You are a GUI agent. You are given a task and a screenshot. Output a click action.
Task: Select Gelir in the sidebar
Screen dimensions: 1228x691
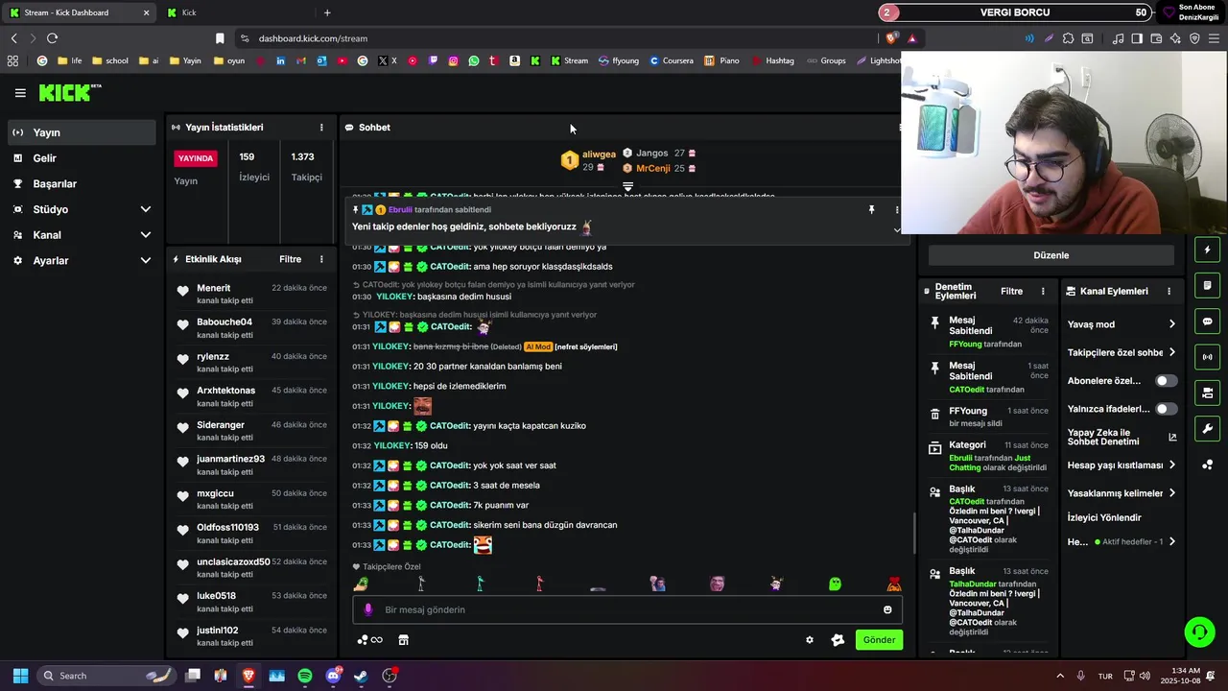tap(82, 158)
